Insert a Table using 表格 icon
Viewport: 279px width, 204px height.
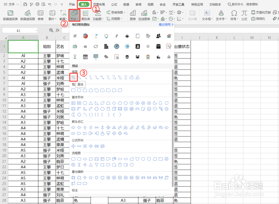click(x=40, y=15)
